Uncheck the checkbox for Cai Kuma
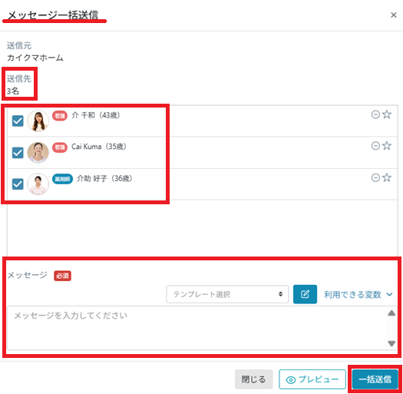The height and width of the screenshot is (394, 403). (x=18, y=153)
